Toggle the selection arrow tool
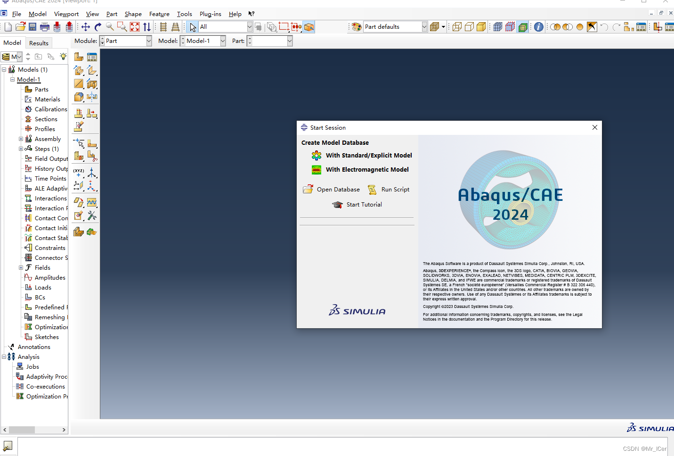The width and height of the screenshot is (674, 456). [193, 27]
